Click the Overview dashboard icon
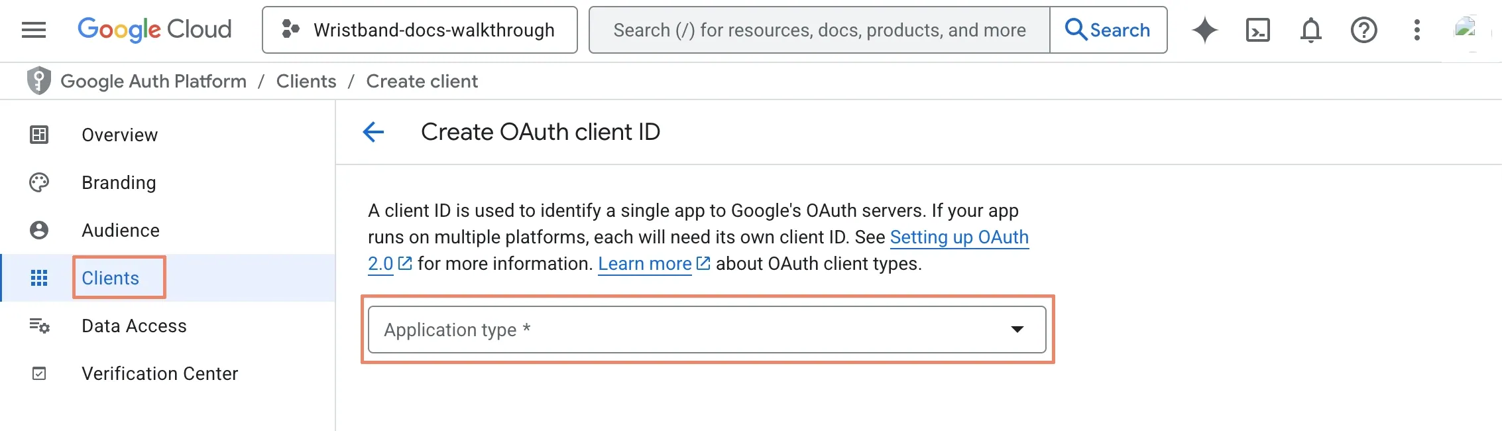1502x431 pixels. [39, 135]
